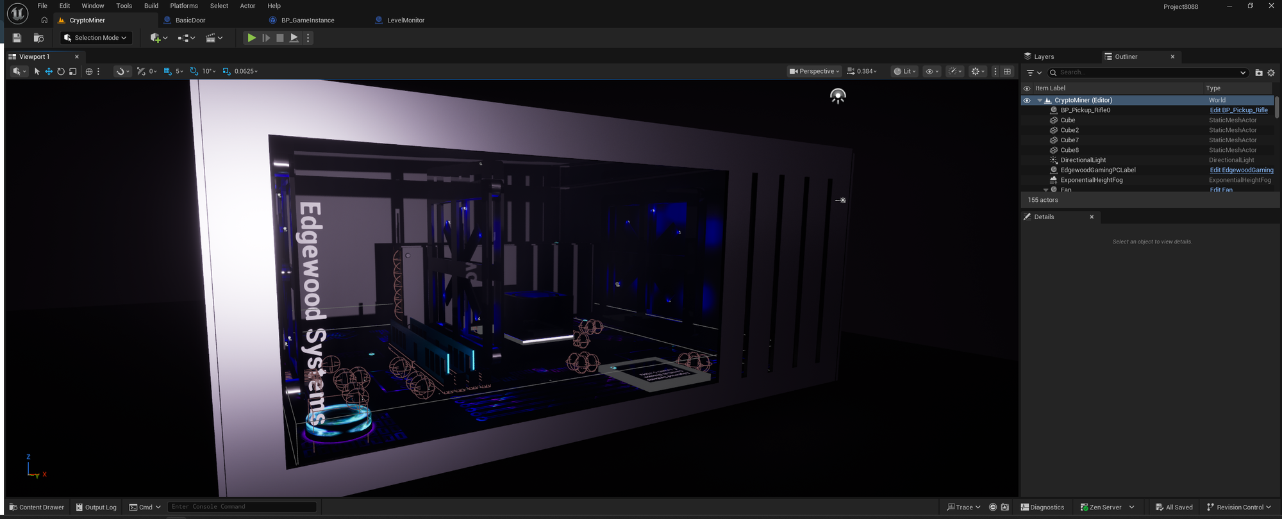The width and height of the screenshot is (1282, 519).
Task: Open the Content Drawer
Action: tap(37, 507)
